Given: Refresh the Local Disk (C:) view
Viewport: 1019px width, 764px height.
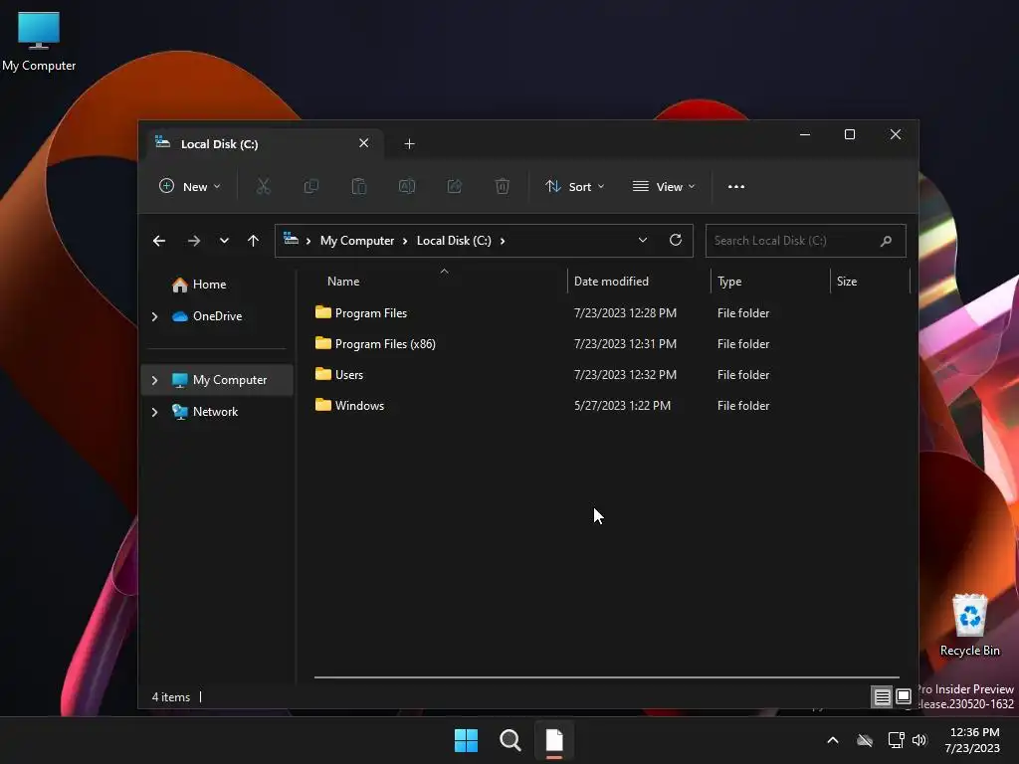Looking at the screenshot, I should pos(676,240).
